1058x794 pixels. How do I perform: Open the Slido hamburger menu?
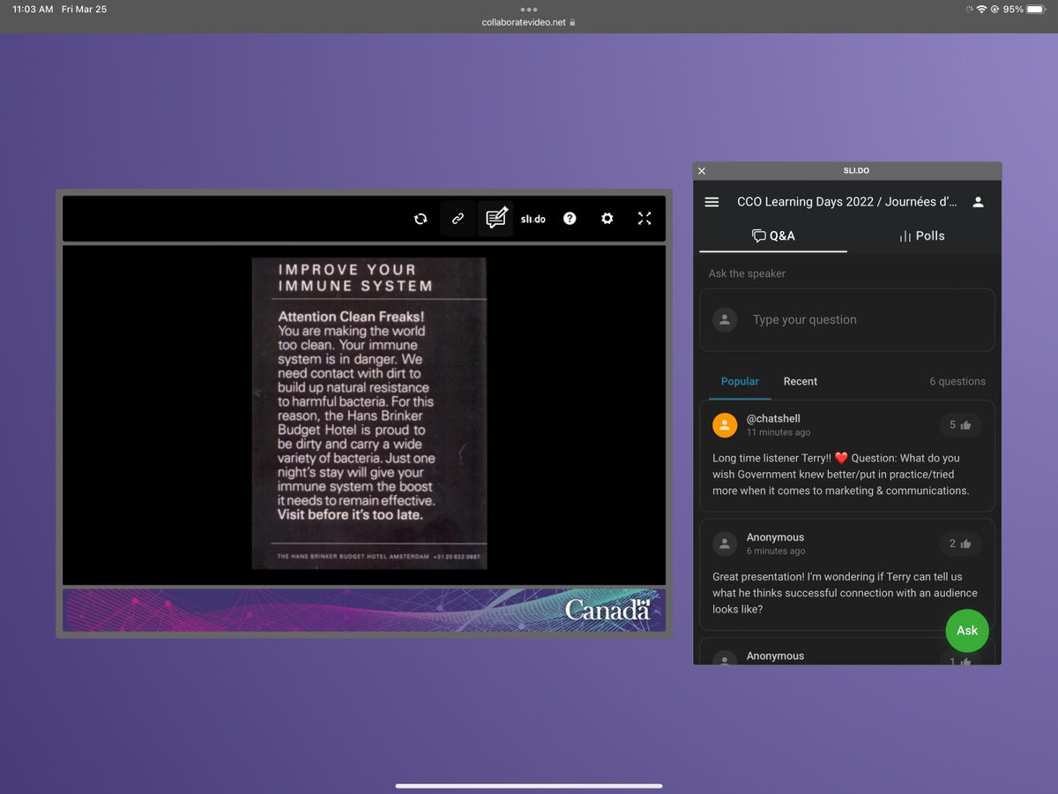point(712,202)
